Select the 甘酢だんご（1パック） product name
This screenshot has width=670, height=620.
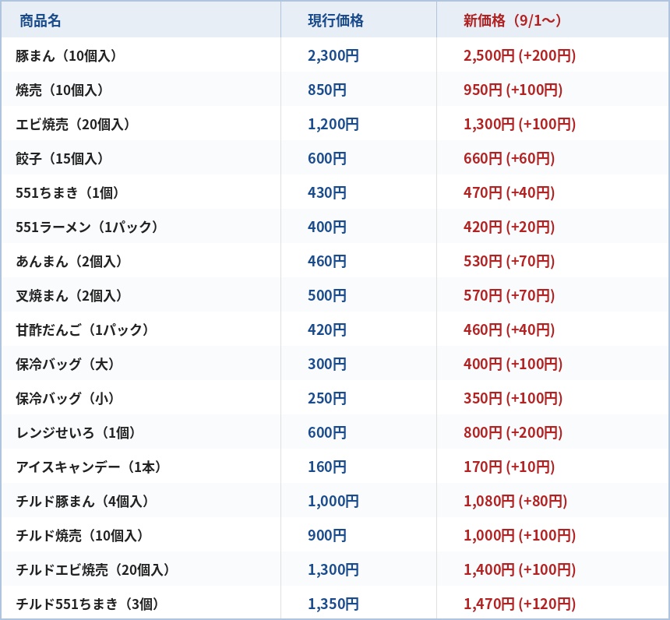click(x=82, y=330)
